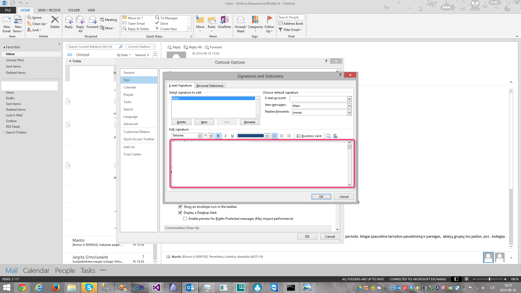Center-align the signature text
The width and height of the screenshot is (521, 293).
point(282,136)
